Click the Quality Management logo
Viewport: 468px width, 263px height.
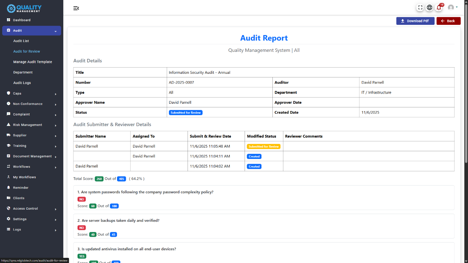click(x=24, y=8)
